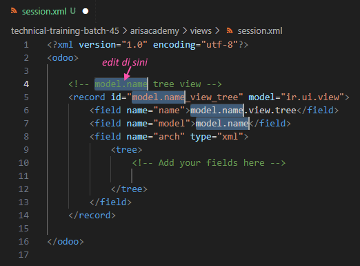
Task: Click the XML file icon in the breadcrumb
Action: 230,30
